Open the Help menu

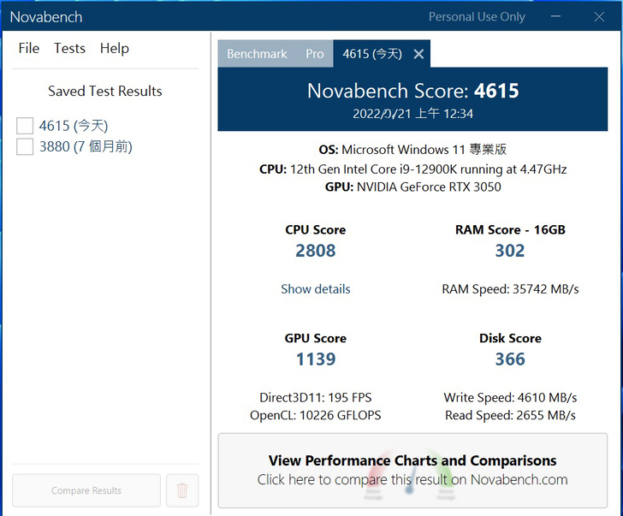114,49
